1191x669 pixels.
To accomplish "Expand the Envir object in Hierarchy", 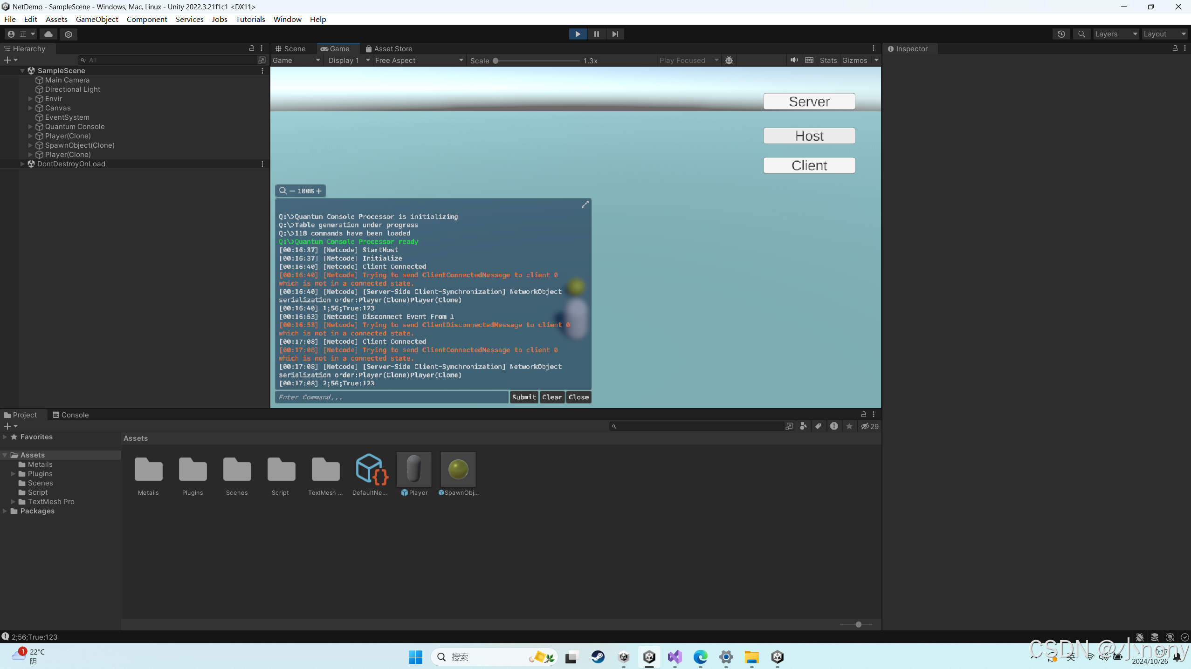I will (x=30, y=99).
